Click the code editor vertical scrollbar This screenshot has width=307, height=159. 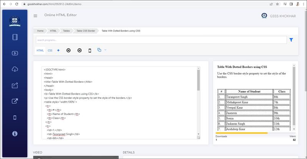pos(198,80)
